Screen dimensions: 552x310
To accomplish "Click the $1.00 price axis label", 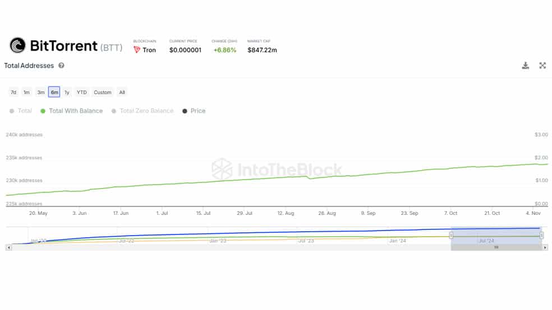I will coord(541,180).
